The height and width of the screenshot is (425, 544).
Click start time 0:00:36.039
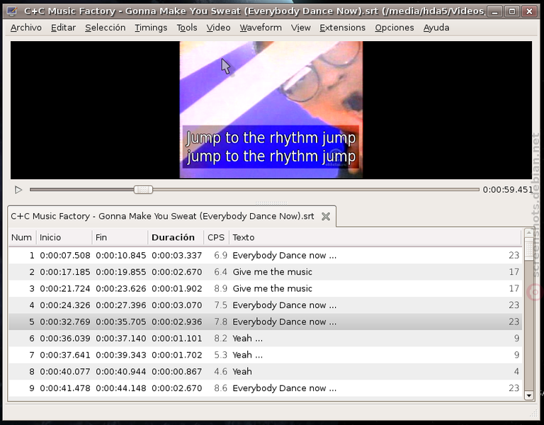(x=65, y=339)
